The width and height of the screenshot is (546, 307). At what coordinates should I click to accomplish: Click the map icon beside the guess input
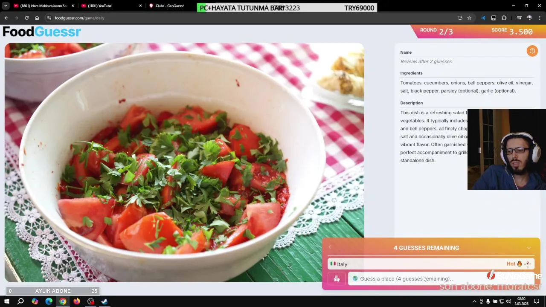337,279
